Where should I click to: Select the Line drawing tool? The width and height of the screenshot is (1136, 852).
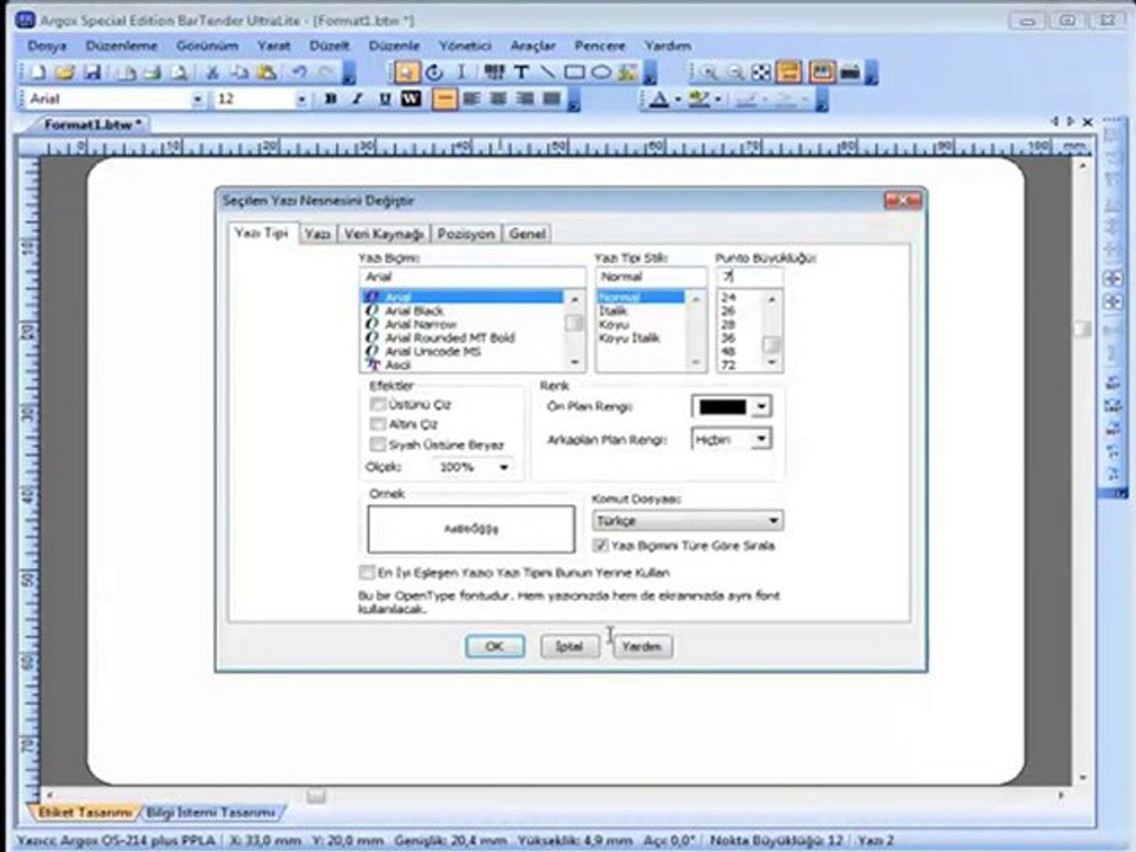point(547,73)
